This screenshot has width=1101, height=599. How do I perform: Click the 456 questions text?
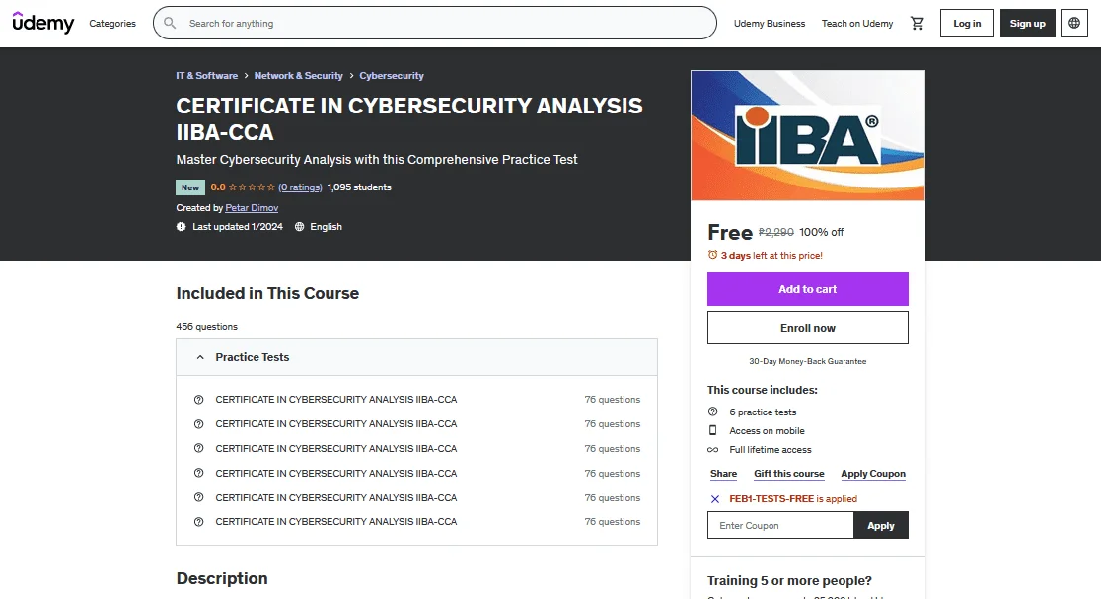point(206,327)
